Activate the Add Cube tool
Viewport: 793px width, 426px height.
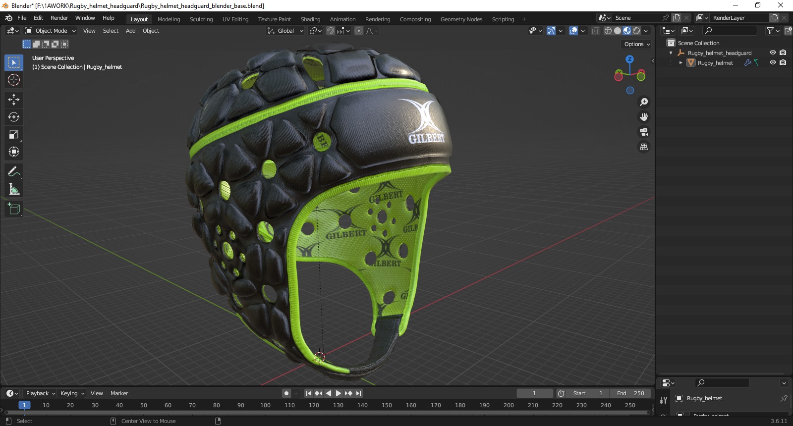[14, 209]
